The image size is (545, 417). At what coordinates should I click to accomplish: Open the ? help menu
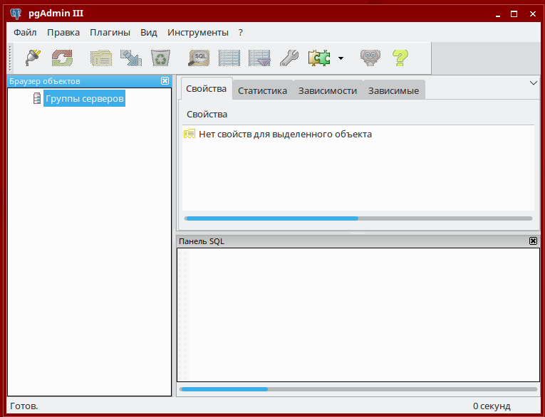click(x=241, y=32)
